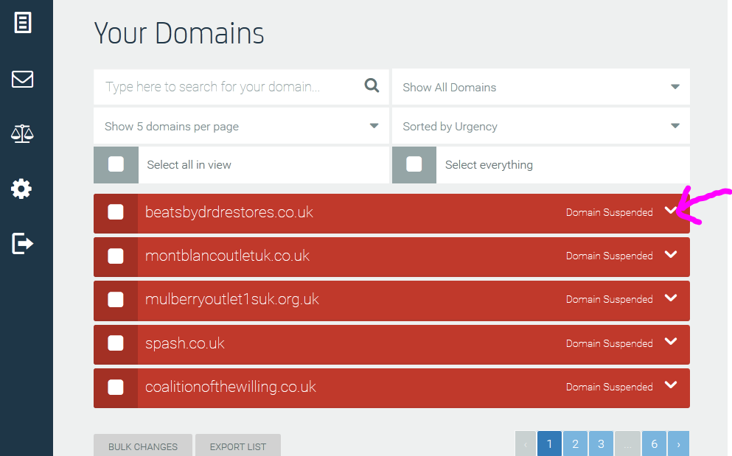The height and width of the screenshot is (456, 732).
Task: Check the coalitionofthewilling.co.uk checkbox
Action: pyautogui.click(x=116, y=387)
